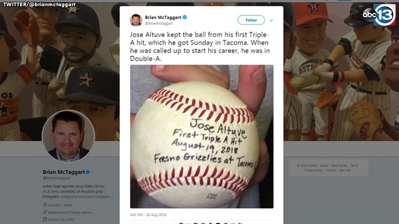Open the Brian McTaggart name in tweet header
Image resolution: width=399 pixels, height=224 pixels.
(163, 17)
